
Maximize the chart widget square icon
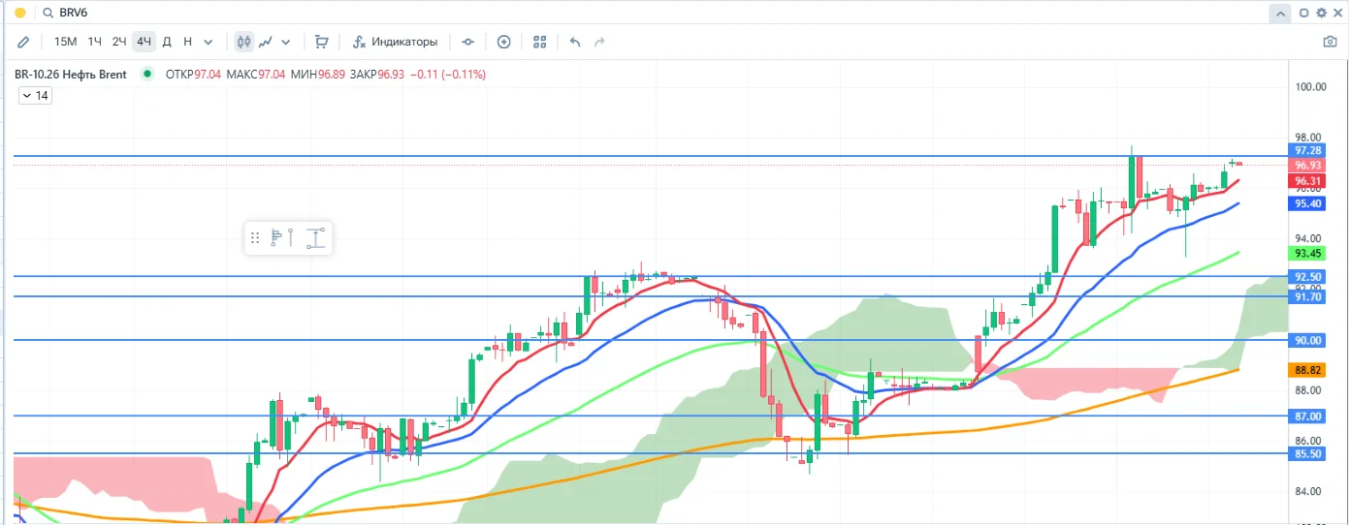coord(1304,13)
